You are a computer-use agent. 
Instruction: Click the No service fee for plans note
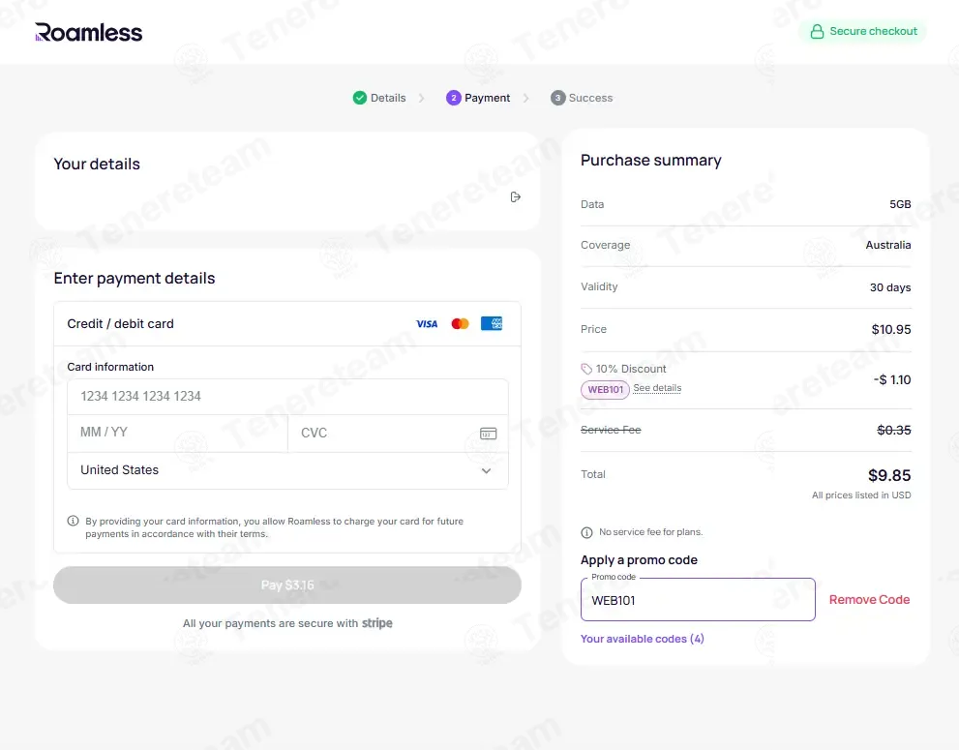650,532
